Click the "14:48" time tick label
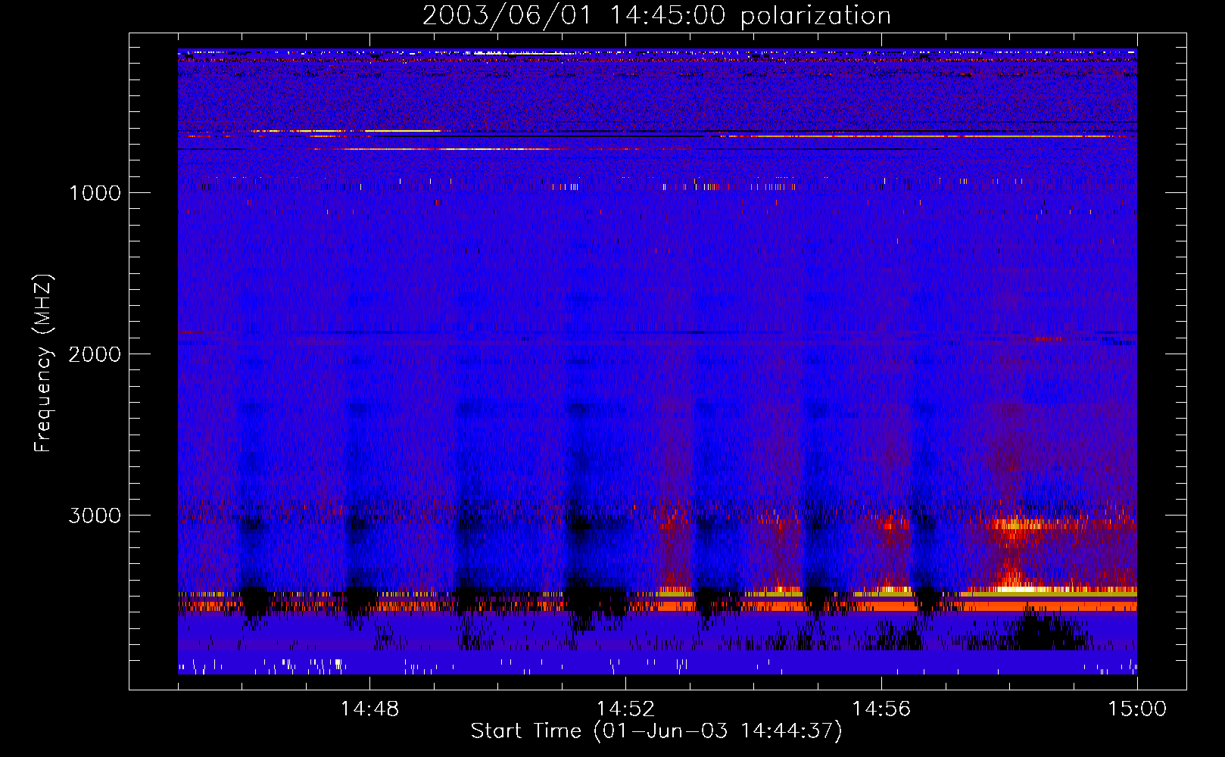Viewport: 1225px width, 757px height. coord(369,709)
